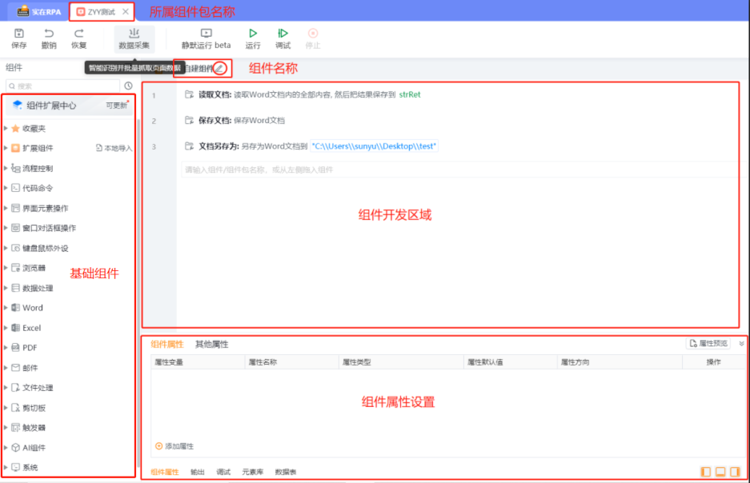
Task: Click the 恢复 redo icon
Action: [78, 34]
